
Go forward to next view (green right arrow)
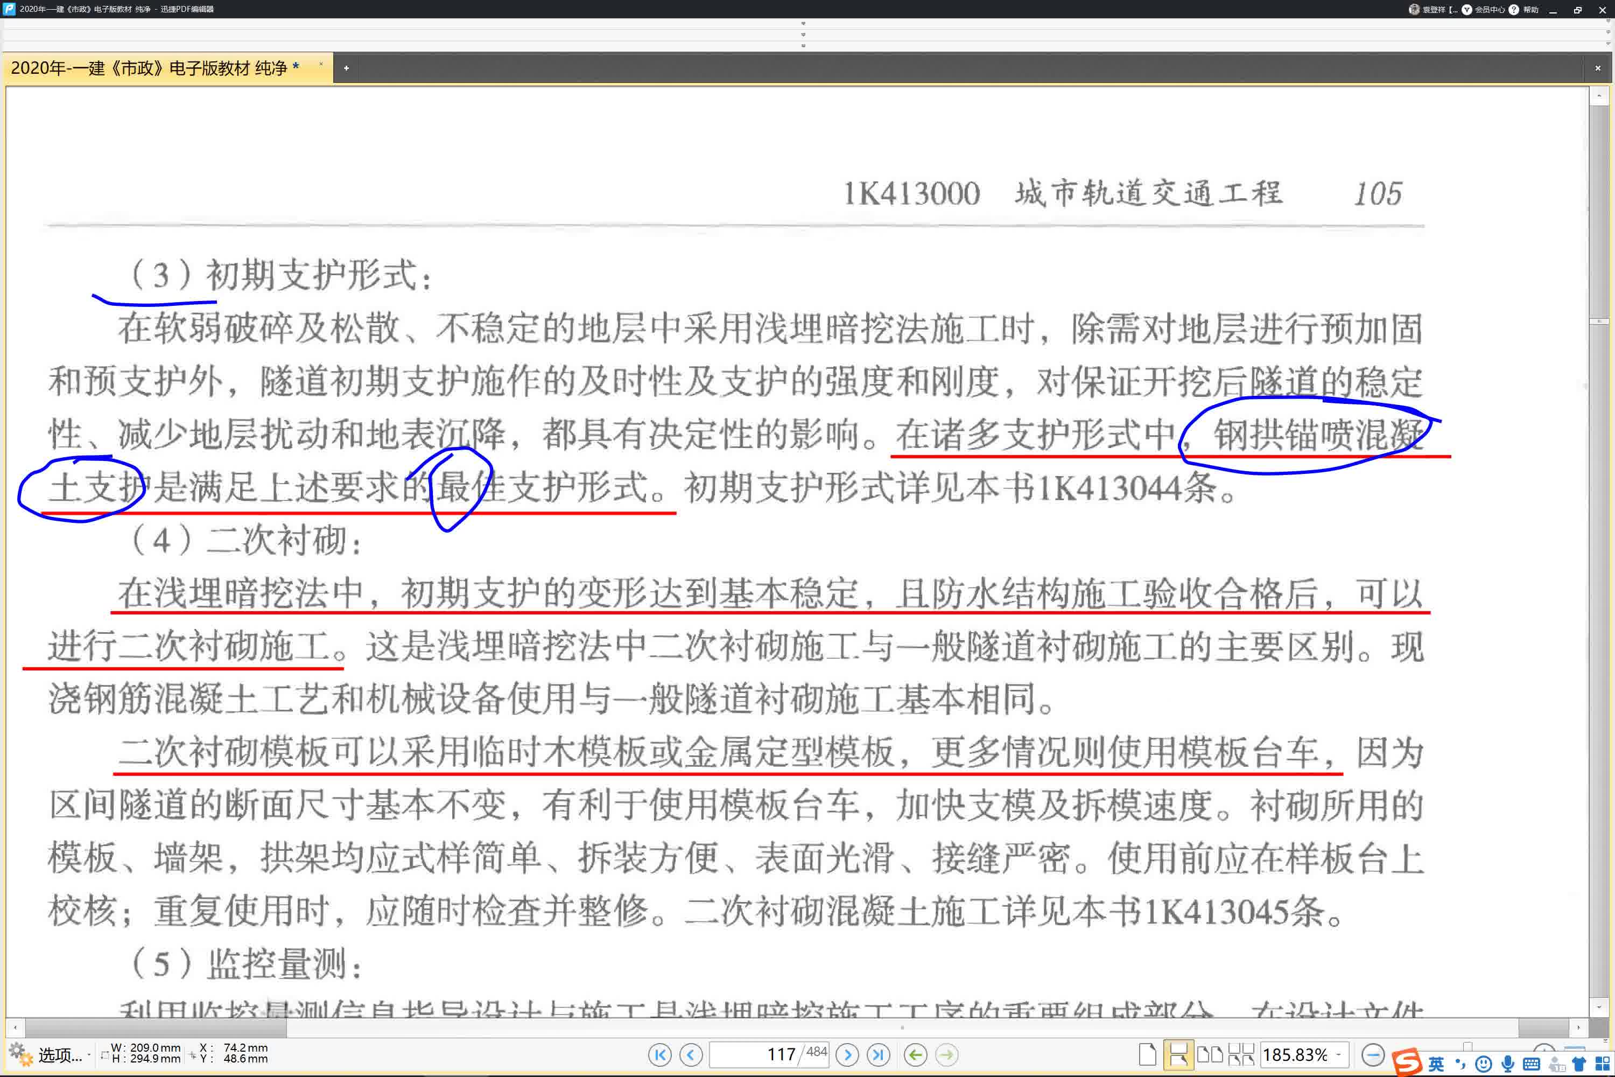click(946, 1054)
